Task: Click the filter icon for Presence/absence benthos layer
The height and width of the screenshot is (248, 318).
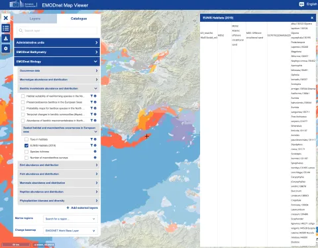Action: pos(91,102)
